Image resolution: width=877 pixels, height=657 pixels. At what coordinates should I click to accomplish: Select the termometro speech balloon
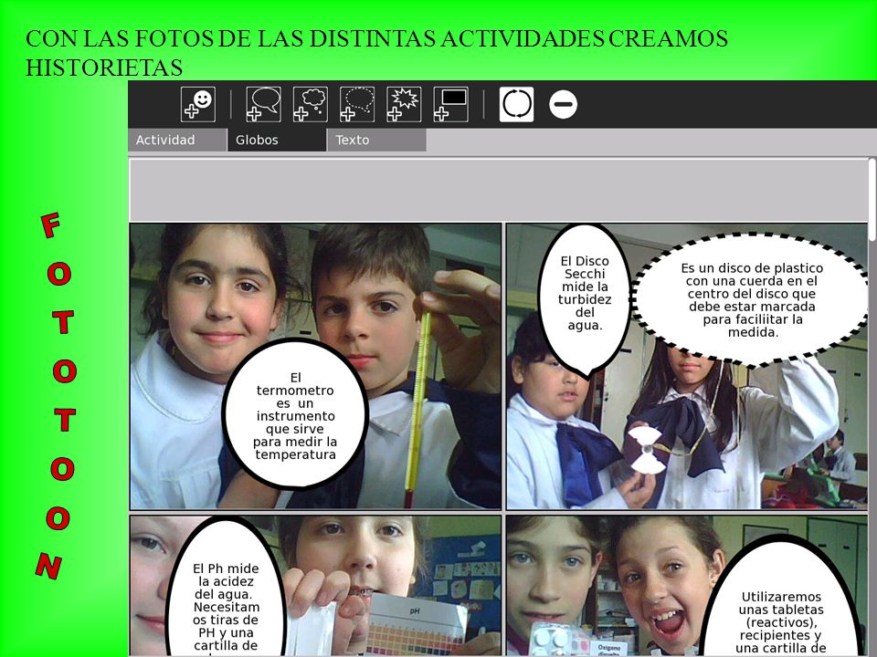[x=295, y=414]
